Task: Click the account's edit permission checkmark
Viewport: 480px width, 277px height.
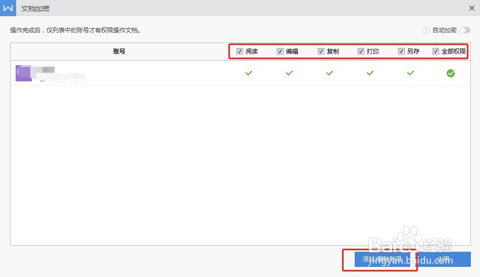Action: [290, 73]
